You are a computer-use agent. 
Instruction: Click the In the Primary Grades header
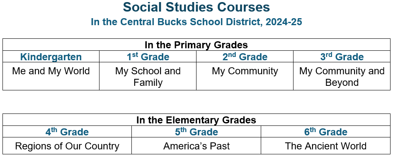coord(196,45)
